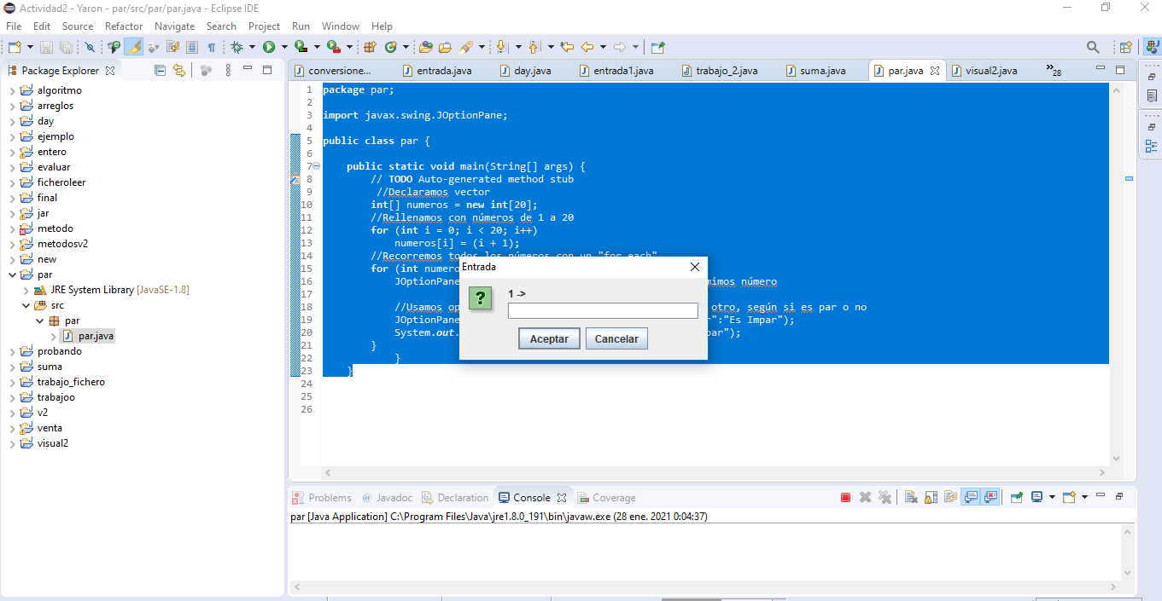
Task: Click Remove All Terminated Launches icon
Action: (885, 497)
